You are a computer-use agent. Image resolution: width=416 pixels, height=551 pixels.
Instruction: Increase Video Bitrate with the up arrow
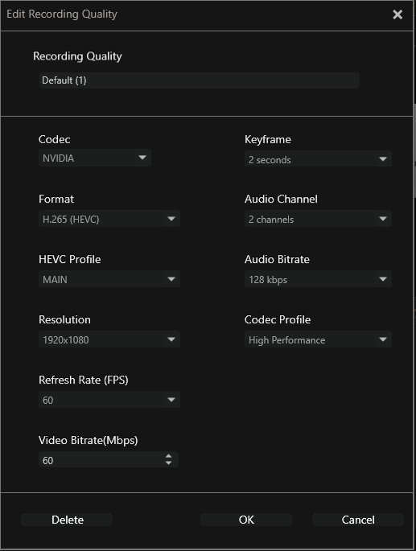click(x=168, y=456)
